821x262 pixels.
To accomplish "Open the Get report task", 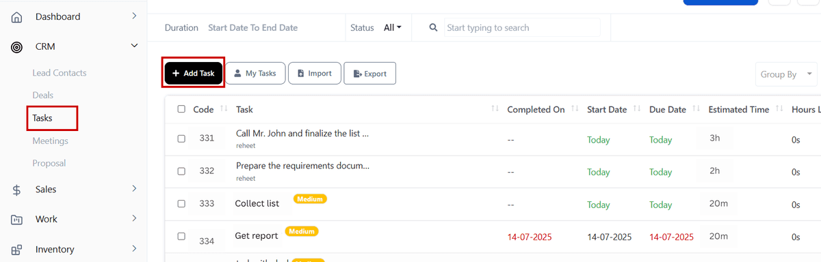I will point(257,236).
